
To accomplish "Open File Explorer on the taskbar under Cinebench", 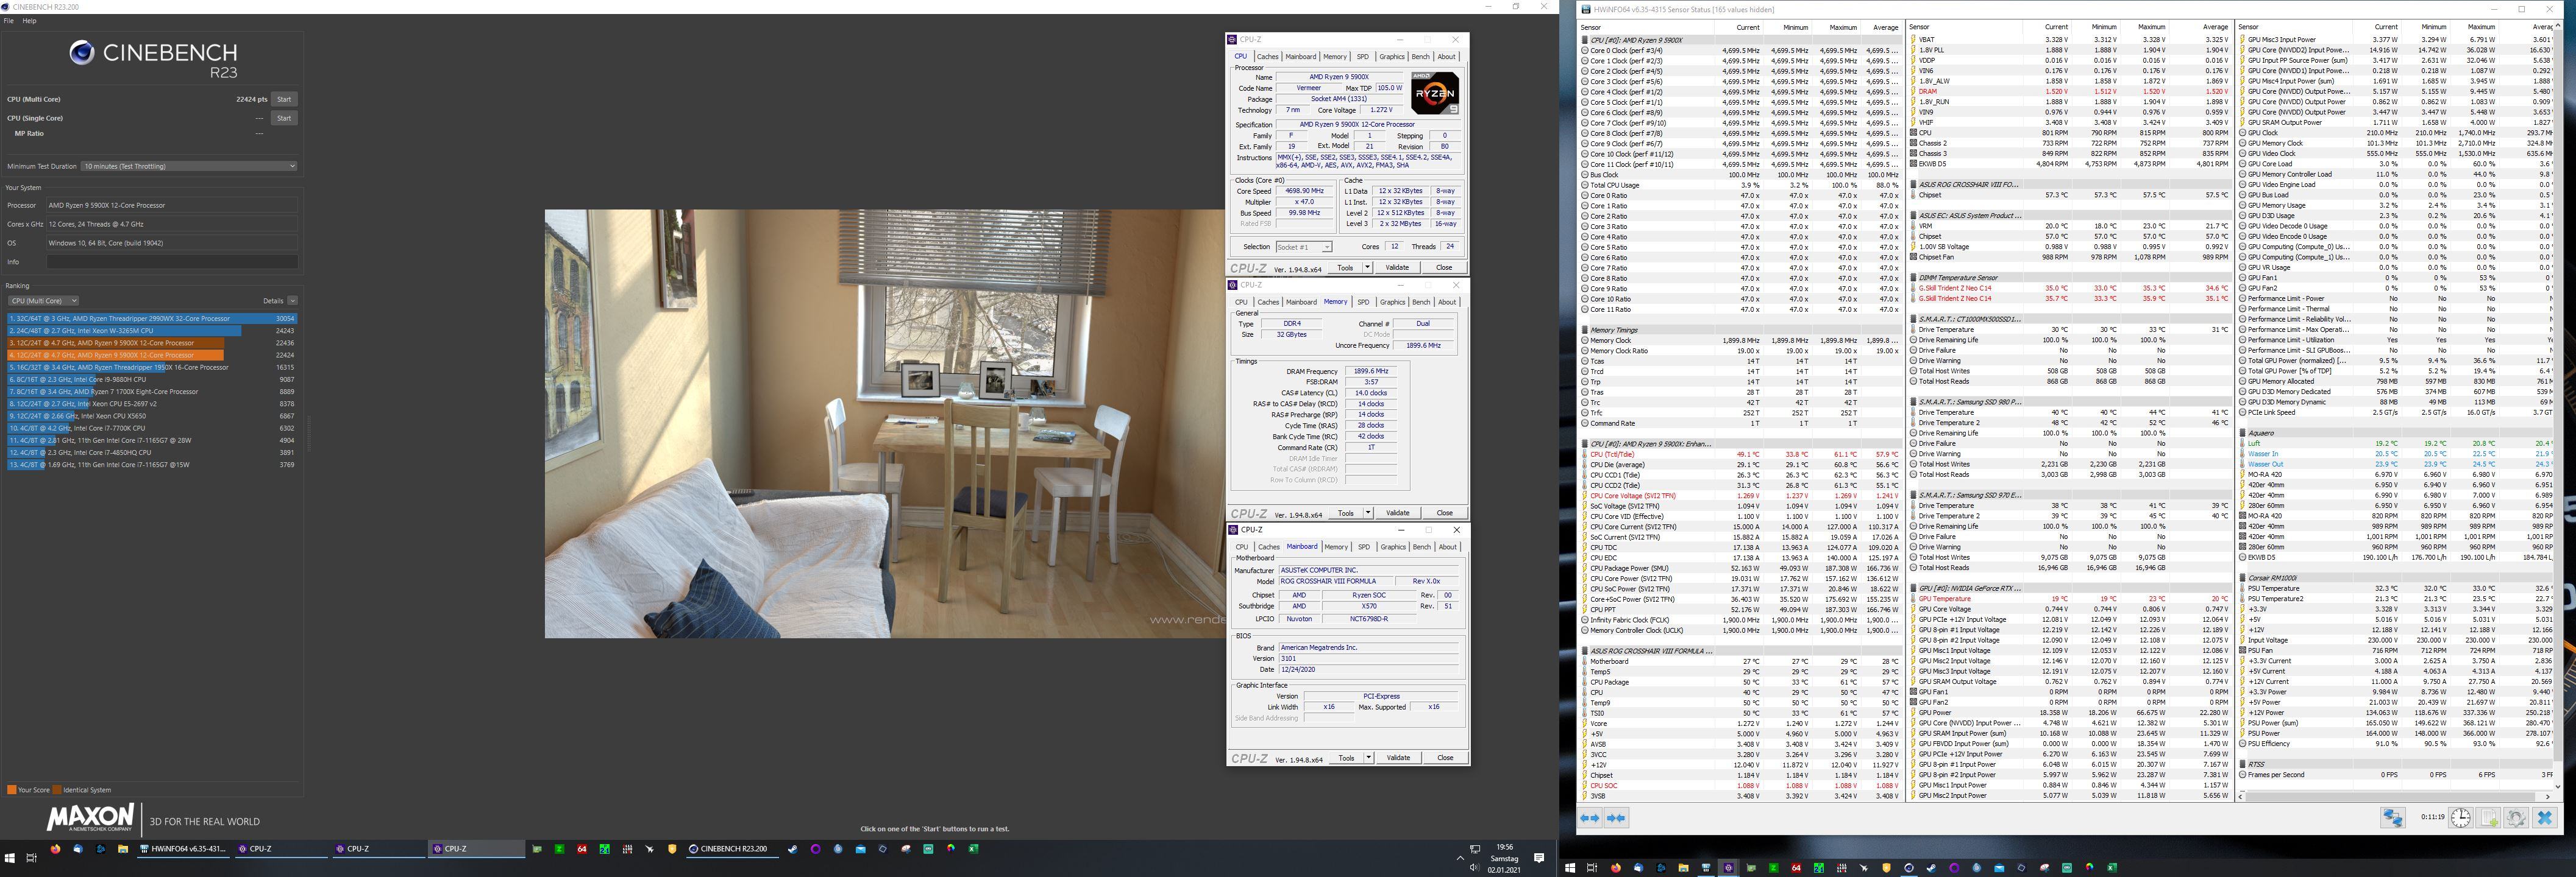I will (123, 849).
